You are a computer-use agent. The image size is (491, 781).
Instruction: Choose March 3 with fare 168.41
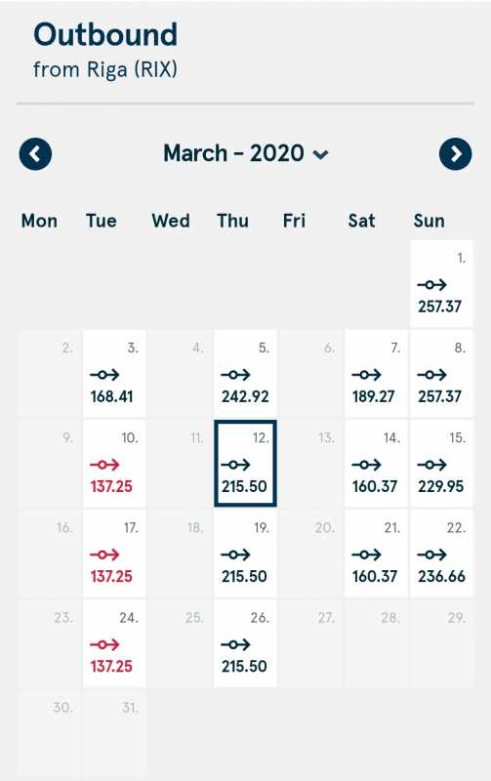(114, 373)
